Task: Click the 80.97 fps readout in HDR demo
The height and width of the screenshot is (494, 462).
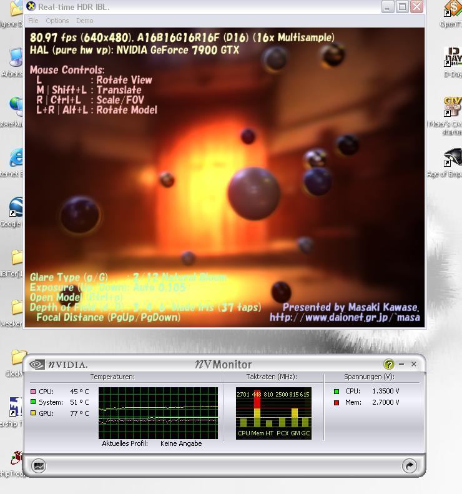Action: coord(53,38)
